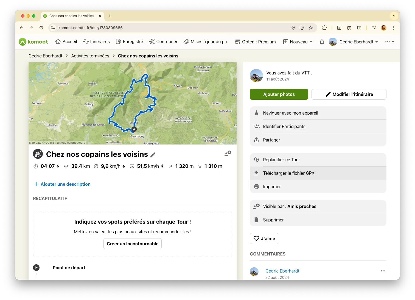Image resolution: width=415 pixels, height=300 pixels.
Task: Click Obtenir Premium
Action: click(256, 42)
